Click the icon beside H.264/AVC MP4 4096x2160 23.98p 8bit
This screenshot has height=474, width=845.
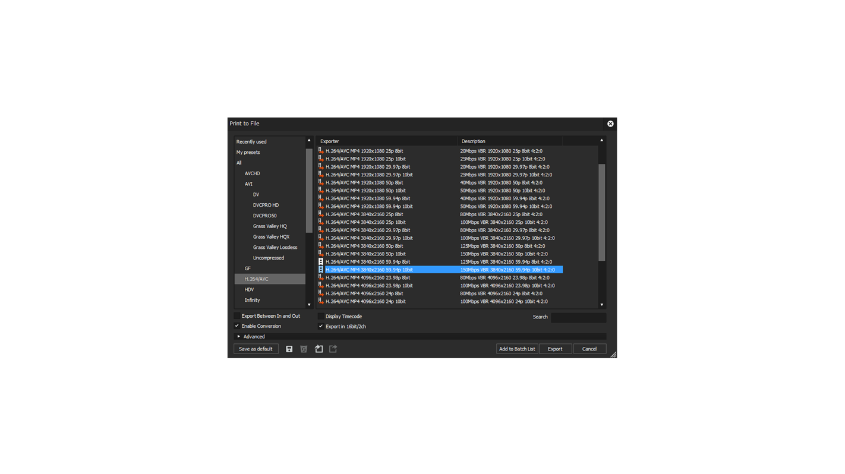pos(321,277)
